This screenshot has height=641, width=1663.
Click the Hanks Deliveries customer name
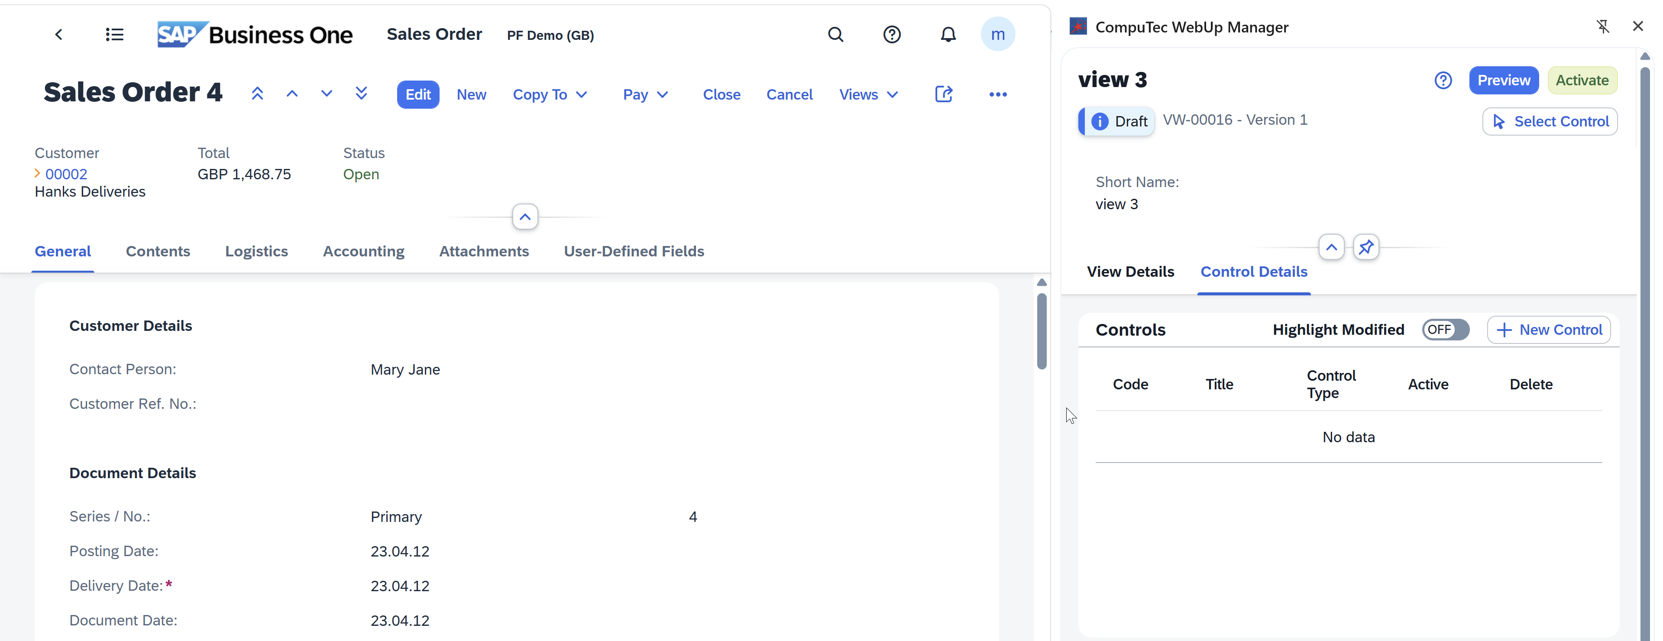point(90,192)
